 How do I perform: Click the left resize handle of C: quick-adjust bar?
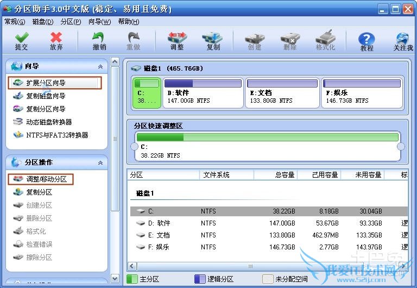(135, 146)
